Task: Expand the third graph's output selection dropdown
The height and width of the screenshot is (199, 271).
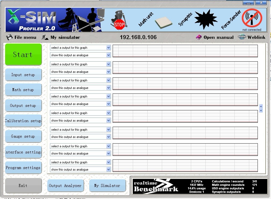Action: tap(108, 80)
